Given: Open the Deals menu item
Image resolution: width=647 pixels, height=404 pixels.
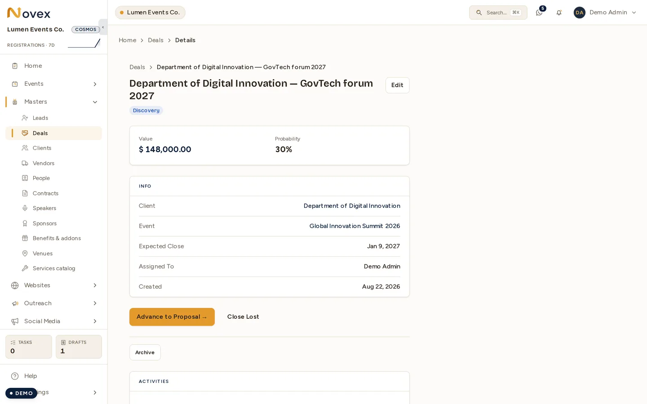Looking at the screenshot, I should tap(54, 133).
